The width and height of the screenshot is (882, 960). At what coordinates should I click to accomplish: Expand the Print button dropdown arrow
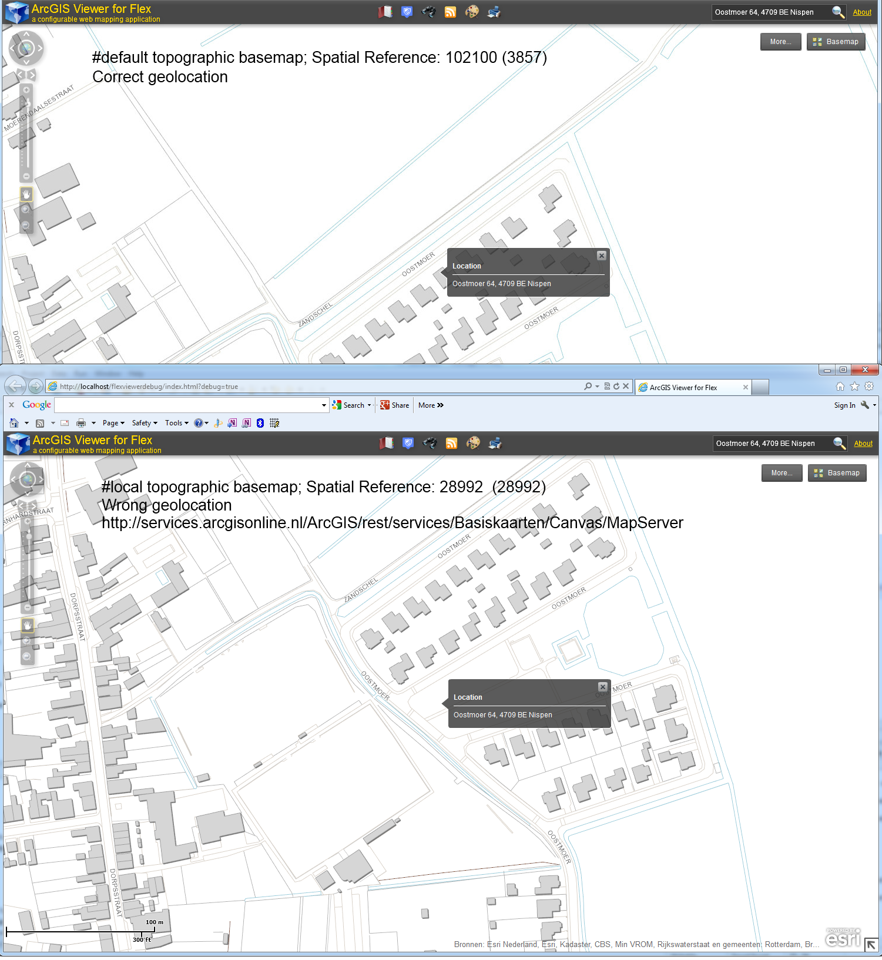coord(93,423)
